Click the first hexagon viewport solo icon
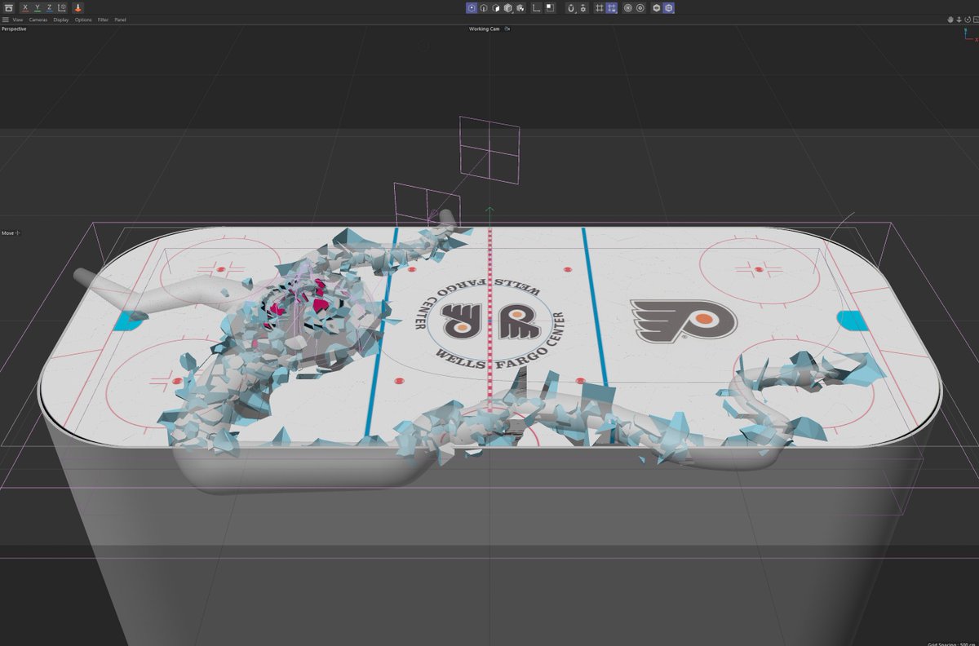979x646 pixels. pyautogui.click(x=656, y=8)
